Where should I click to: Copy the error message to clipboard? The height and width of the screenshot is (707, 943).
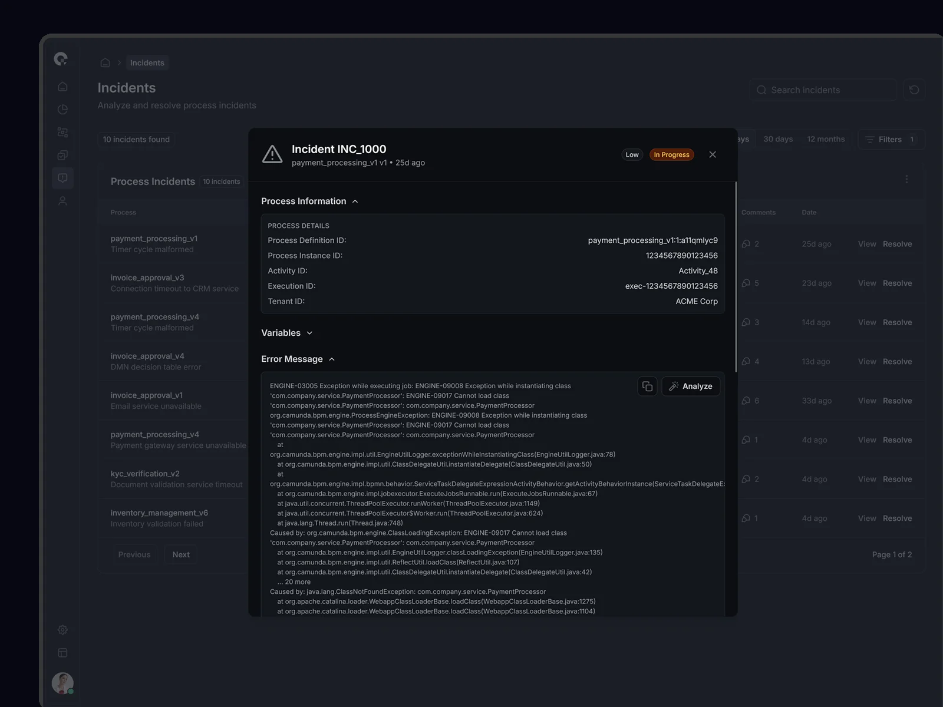(647, 386)
